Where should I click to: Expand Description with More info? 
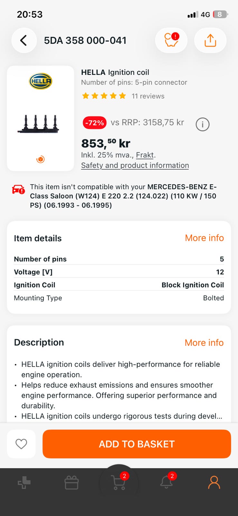pyautogui.click(x=204, y=342)
